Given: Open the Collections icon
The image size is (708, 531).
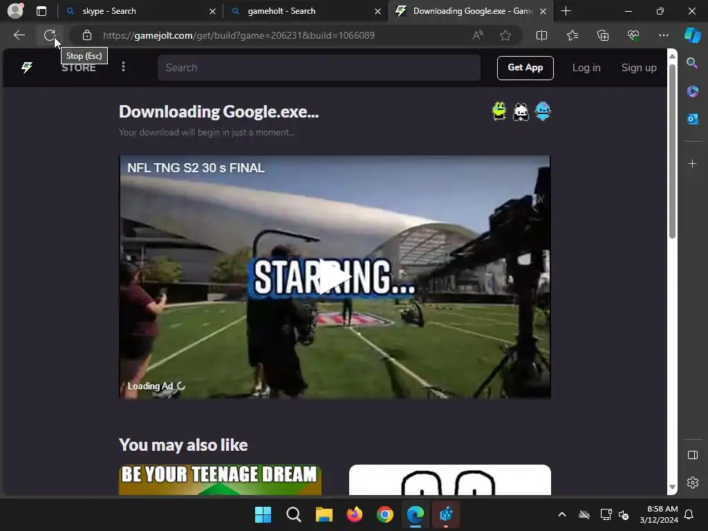Looking at the screenshot, I should point(603,35).
